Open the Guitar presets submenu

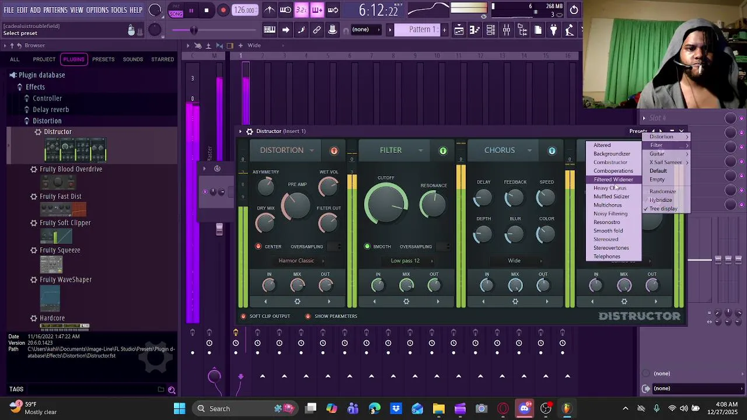665,153
